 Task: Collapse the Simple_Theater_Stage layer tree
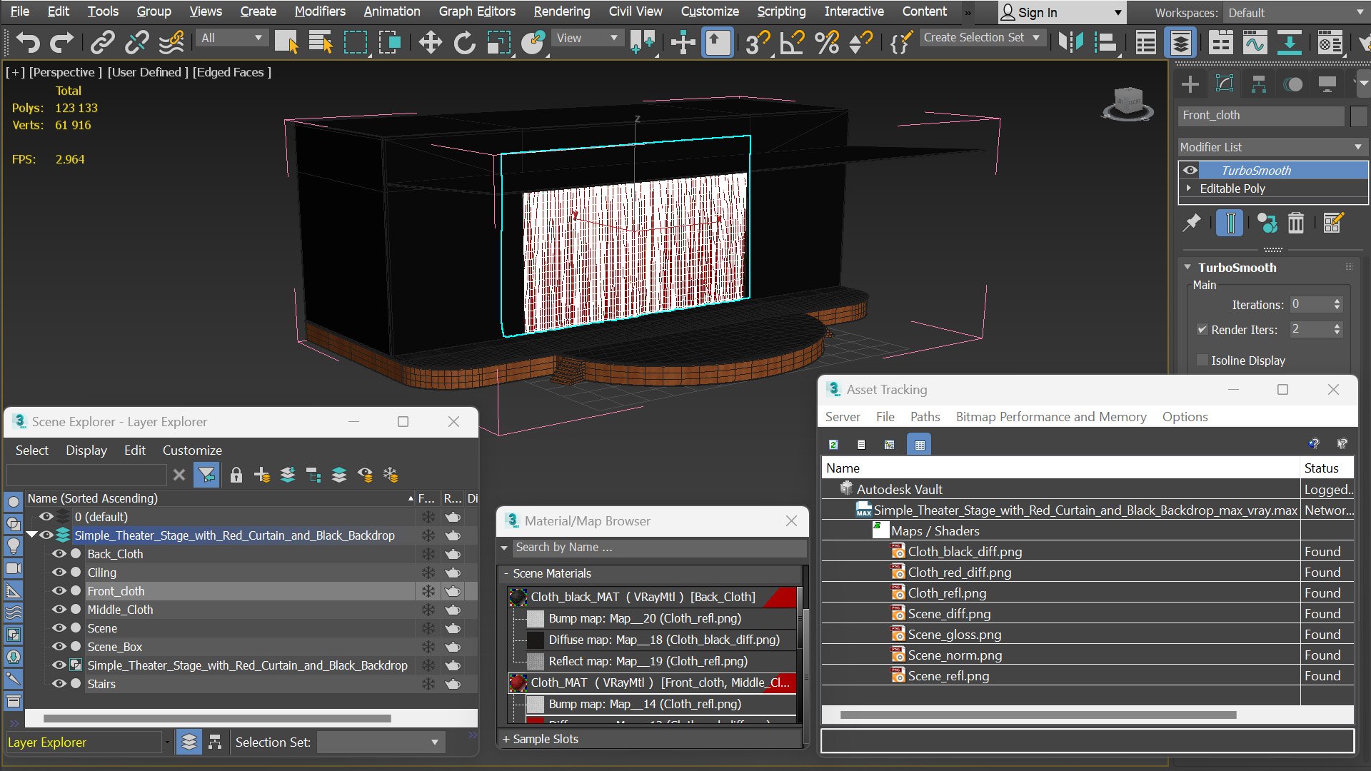31,535
